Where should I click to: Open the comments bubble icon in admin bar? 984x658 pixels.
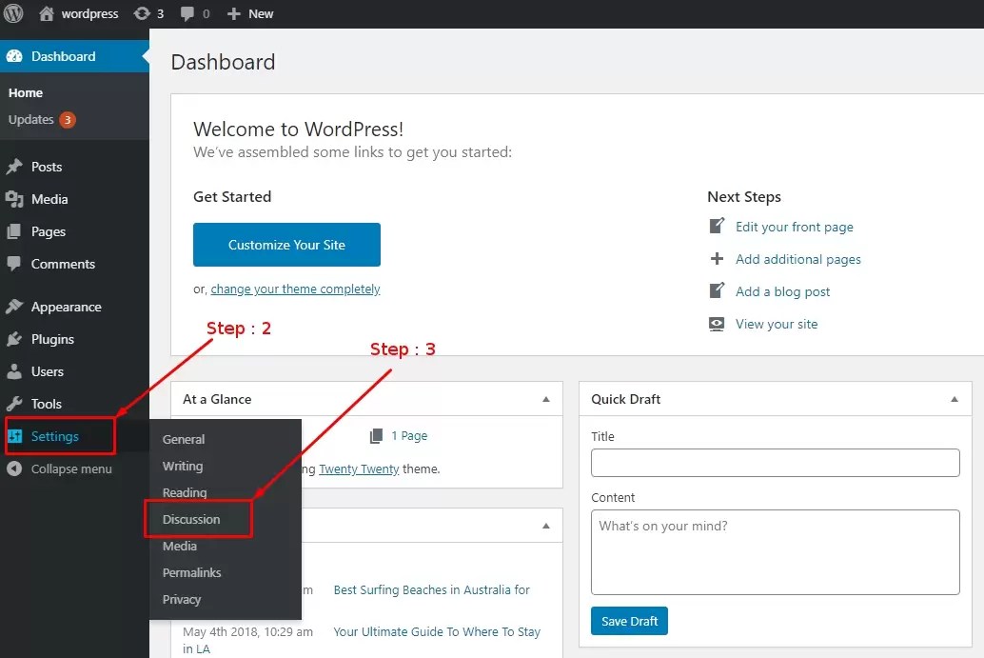click(x=187, y=13)
